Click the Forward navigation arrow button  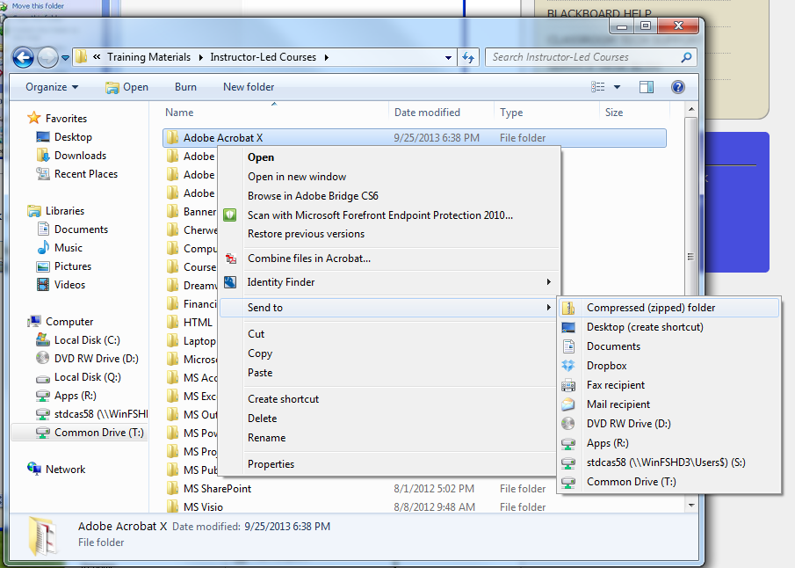click(47, 57)
